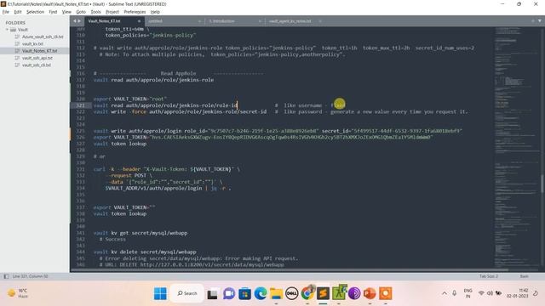Open the Find menu

click(53, 12)
